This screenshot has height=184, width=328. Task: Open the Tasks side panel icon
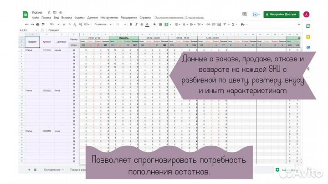point(308,48)
